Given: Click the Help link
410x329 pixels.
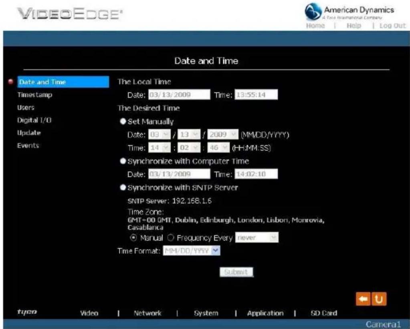Looking at the screenshot, I should (354, 26).
